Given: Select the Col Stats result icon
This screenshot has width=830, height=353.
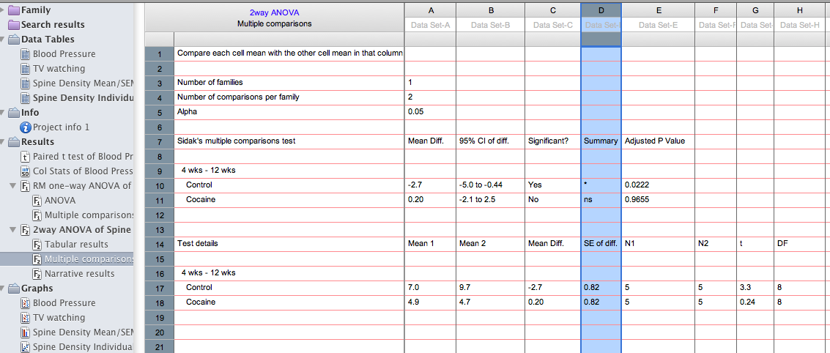Looking at the screenshot, I should pos(26,171).
